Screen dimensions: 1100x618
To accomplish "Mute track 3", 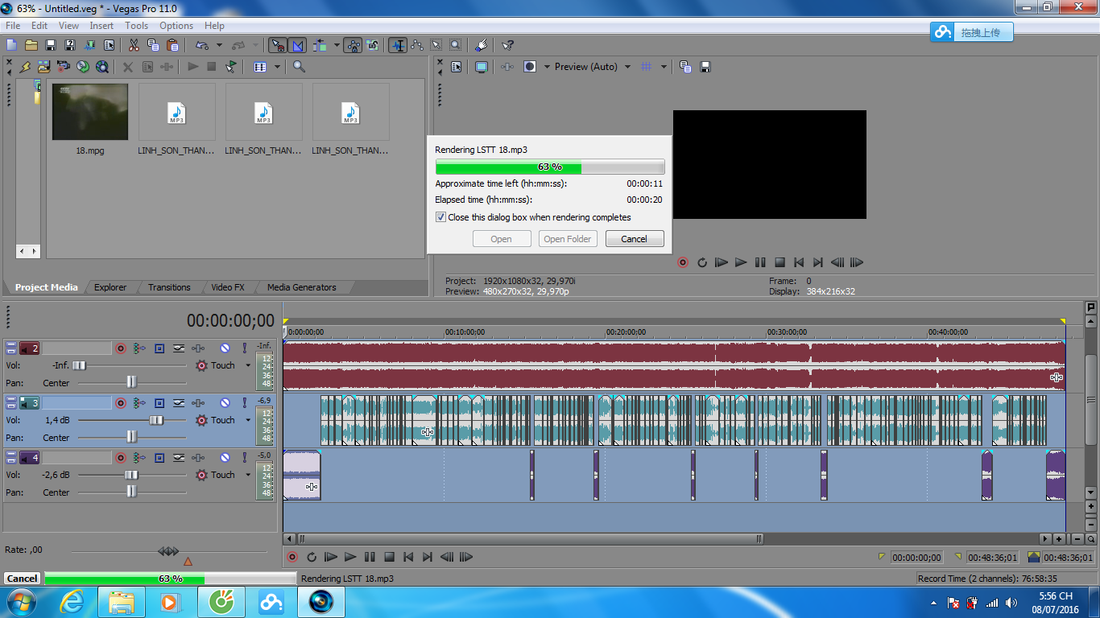I will [225, 403].
